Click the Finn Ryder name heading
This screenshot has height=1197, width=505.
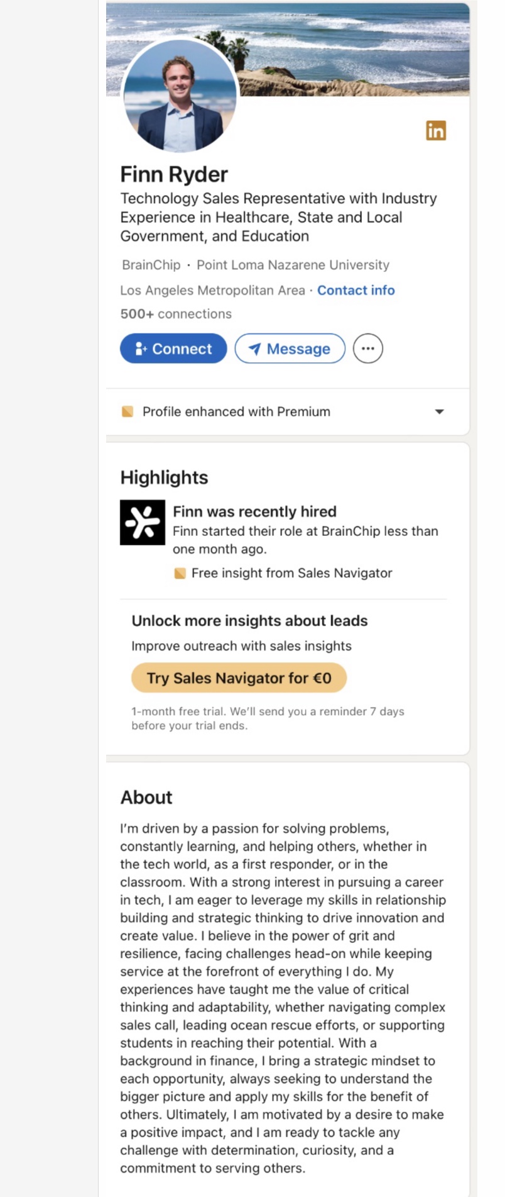pos(174,174)
